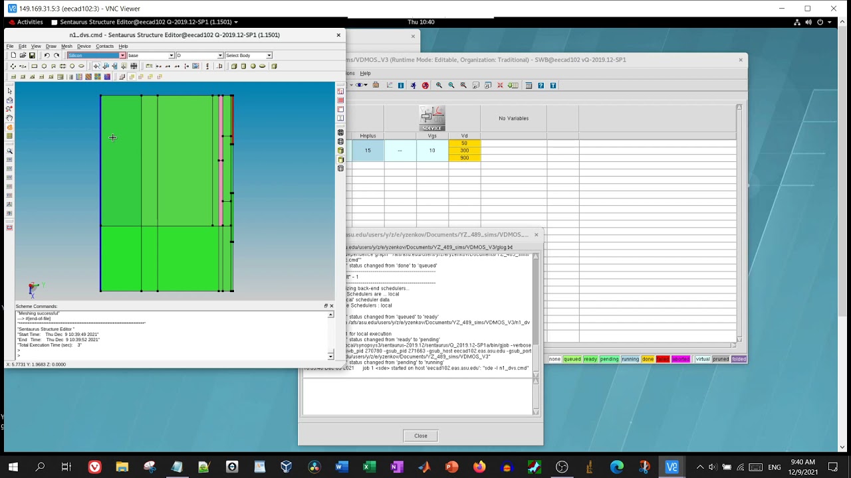Open the 'D' dropdown
The image size is (851, 478).
[220, 55]
